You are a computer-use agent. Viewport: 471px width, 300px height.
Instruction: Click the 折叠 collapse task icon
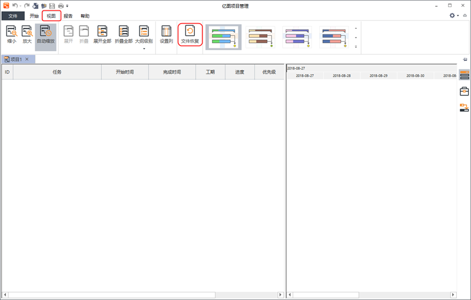(84, 35)
